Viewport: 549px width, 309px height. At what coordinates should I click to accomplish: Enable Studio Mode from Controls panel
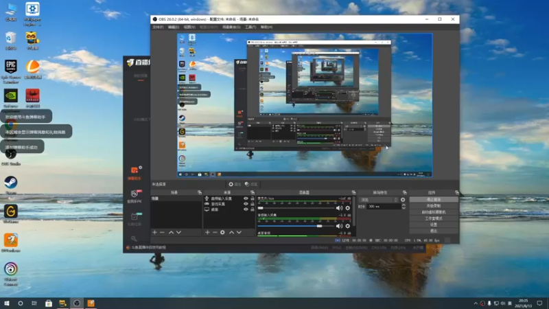[434, 218]
